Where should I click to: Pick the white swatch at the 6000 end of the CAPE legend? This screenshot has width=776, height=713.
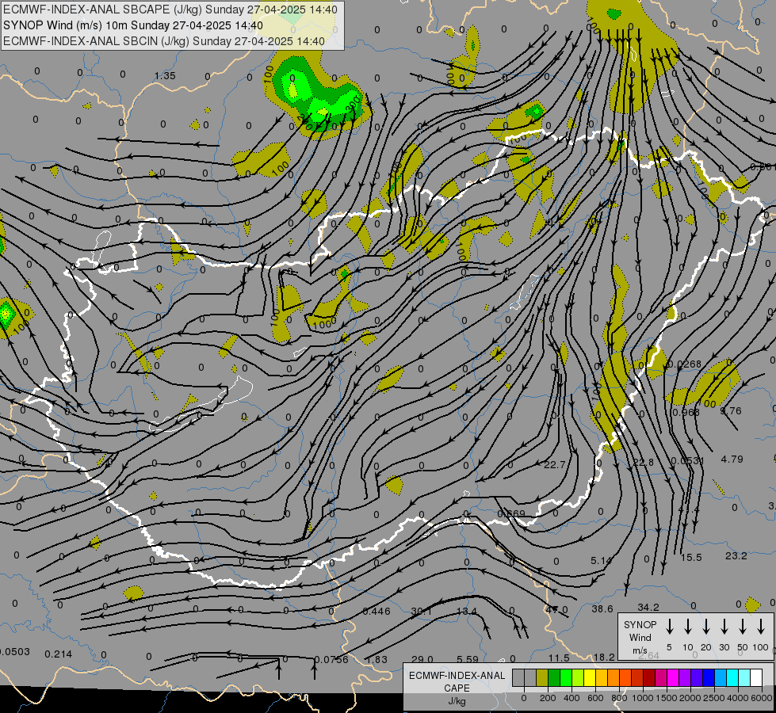tap(756, 677)
